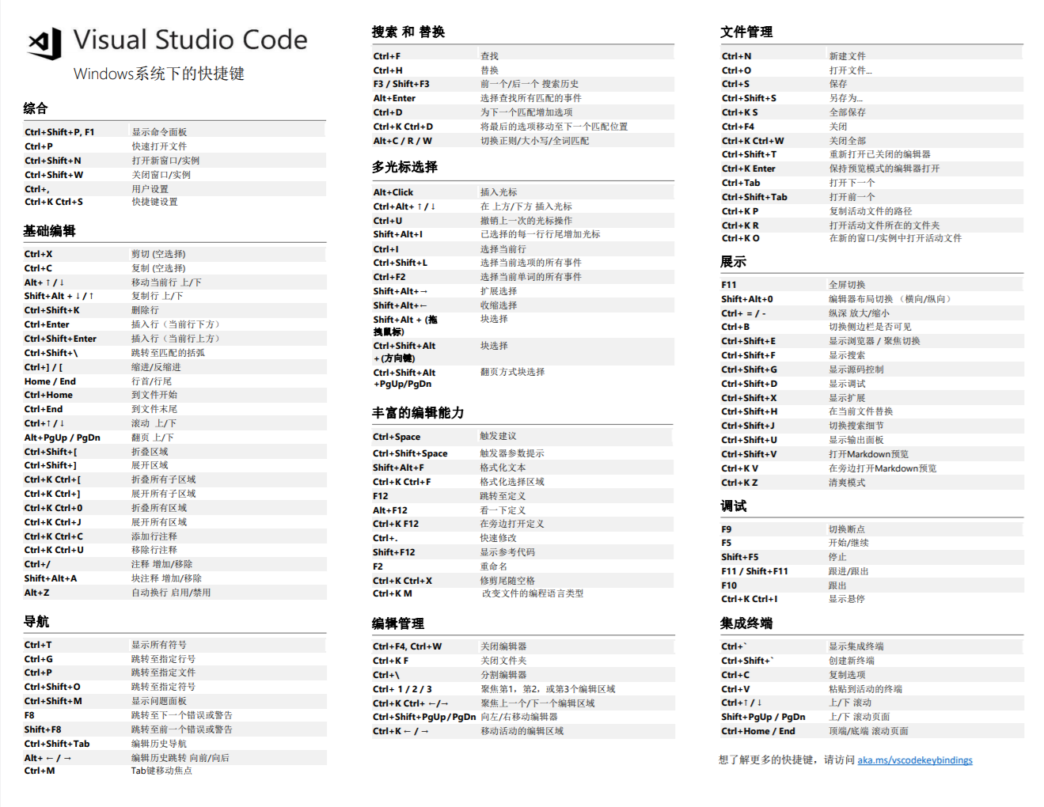Click the '显示所有符号' description

159,645
